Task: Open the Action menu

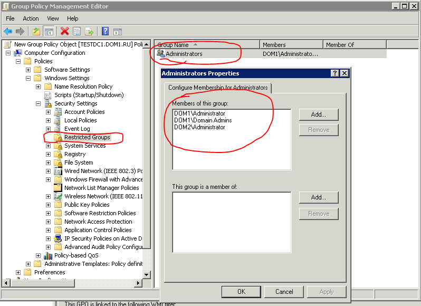Action: 31,18
